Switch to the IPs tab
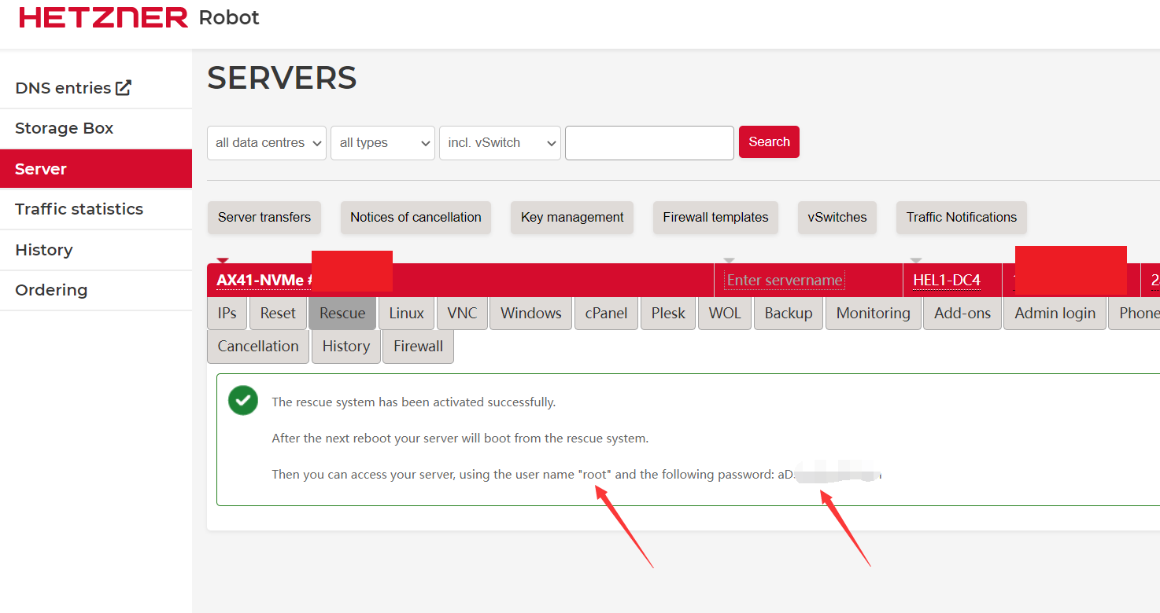The width and height of the screenshot is (1160, 613). click(227, 313)
